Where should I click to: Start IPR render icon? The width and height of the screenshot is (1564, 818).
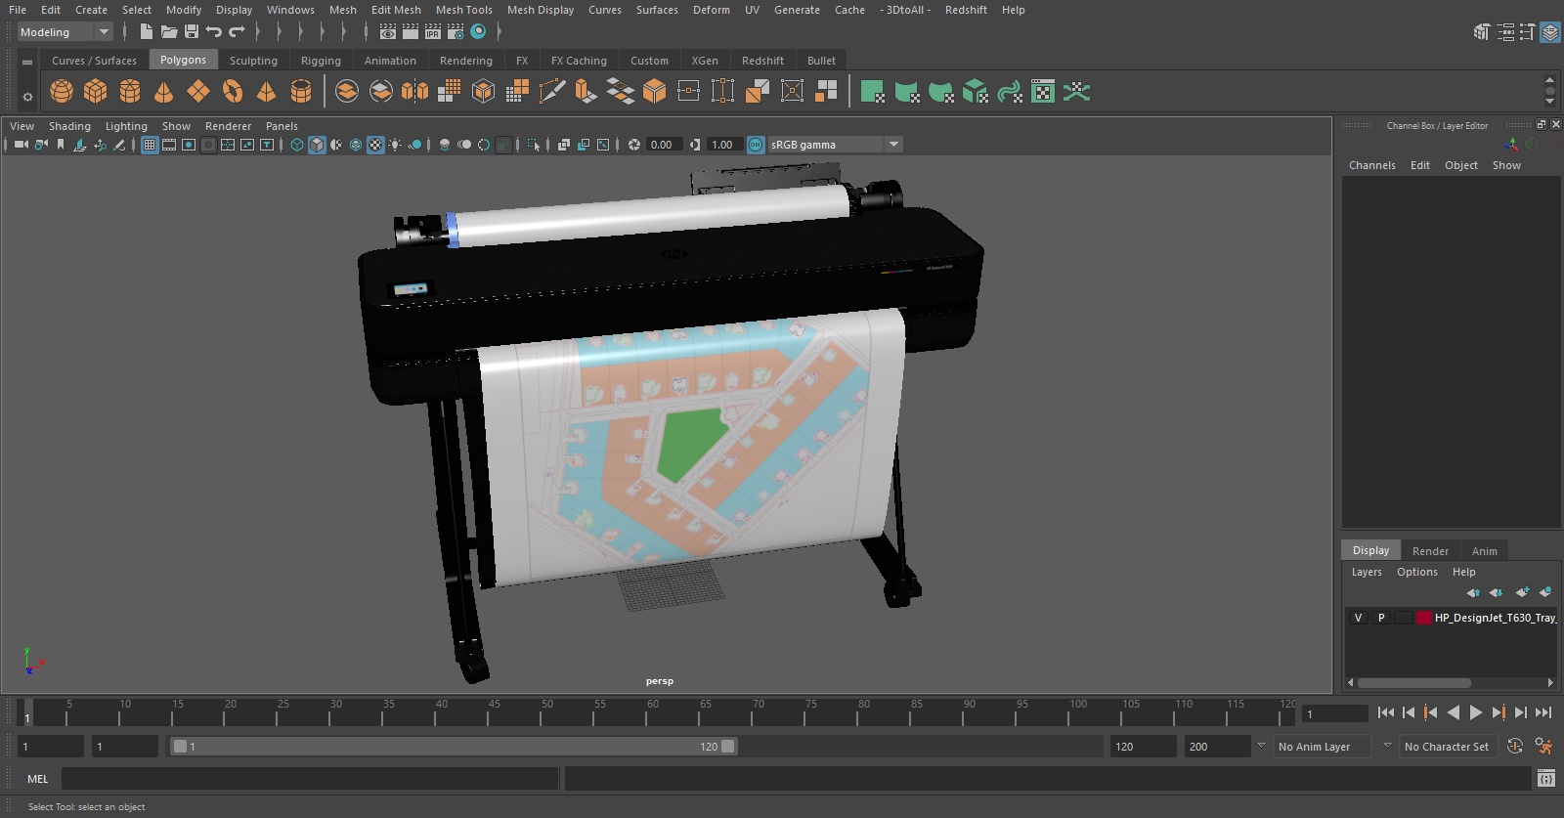(x=433, y=32)
